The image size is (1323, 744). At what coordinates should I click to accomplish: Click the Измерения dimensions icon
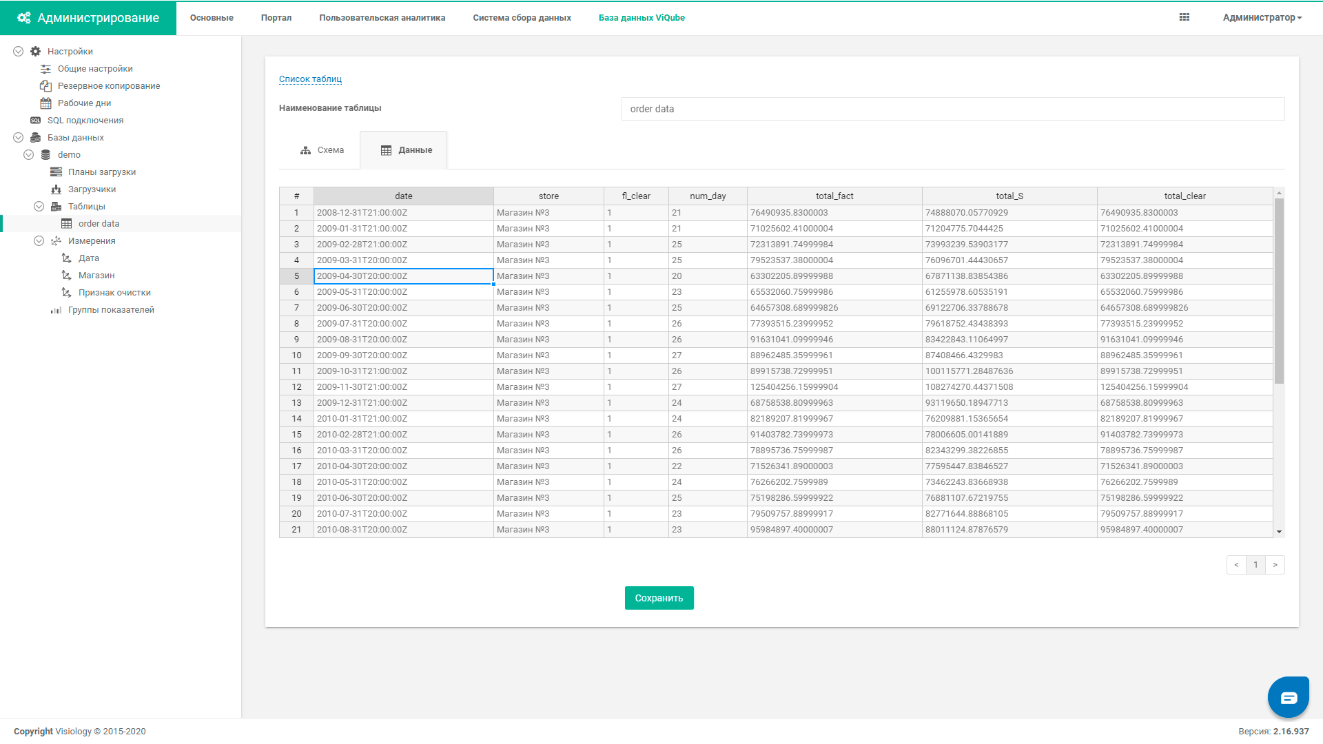(57, 241)
